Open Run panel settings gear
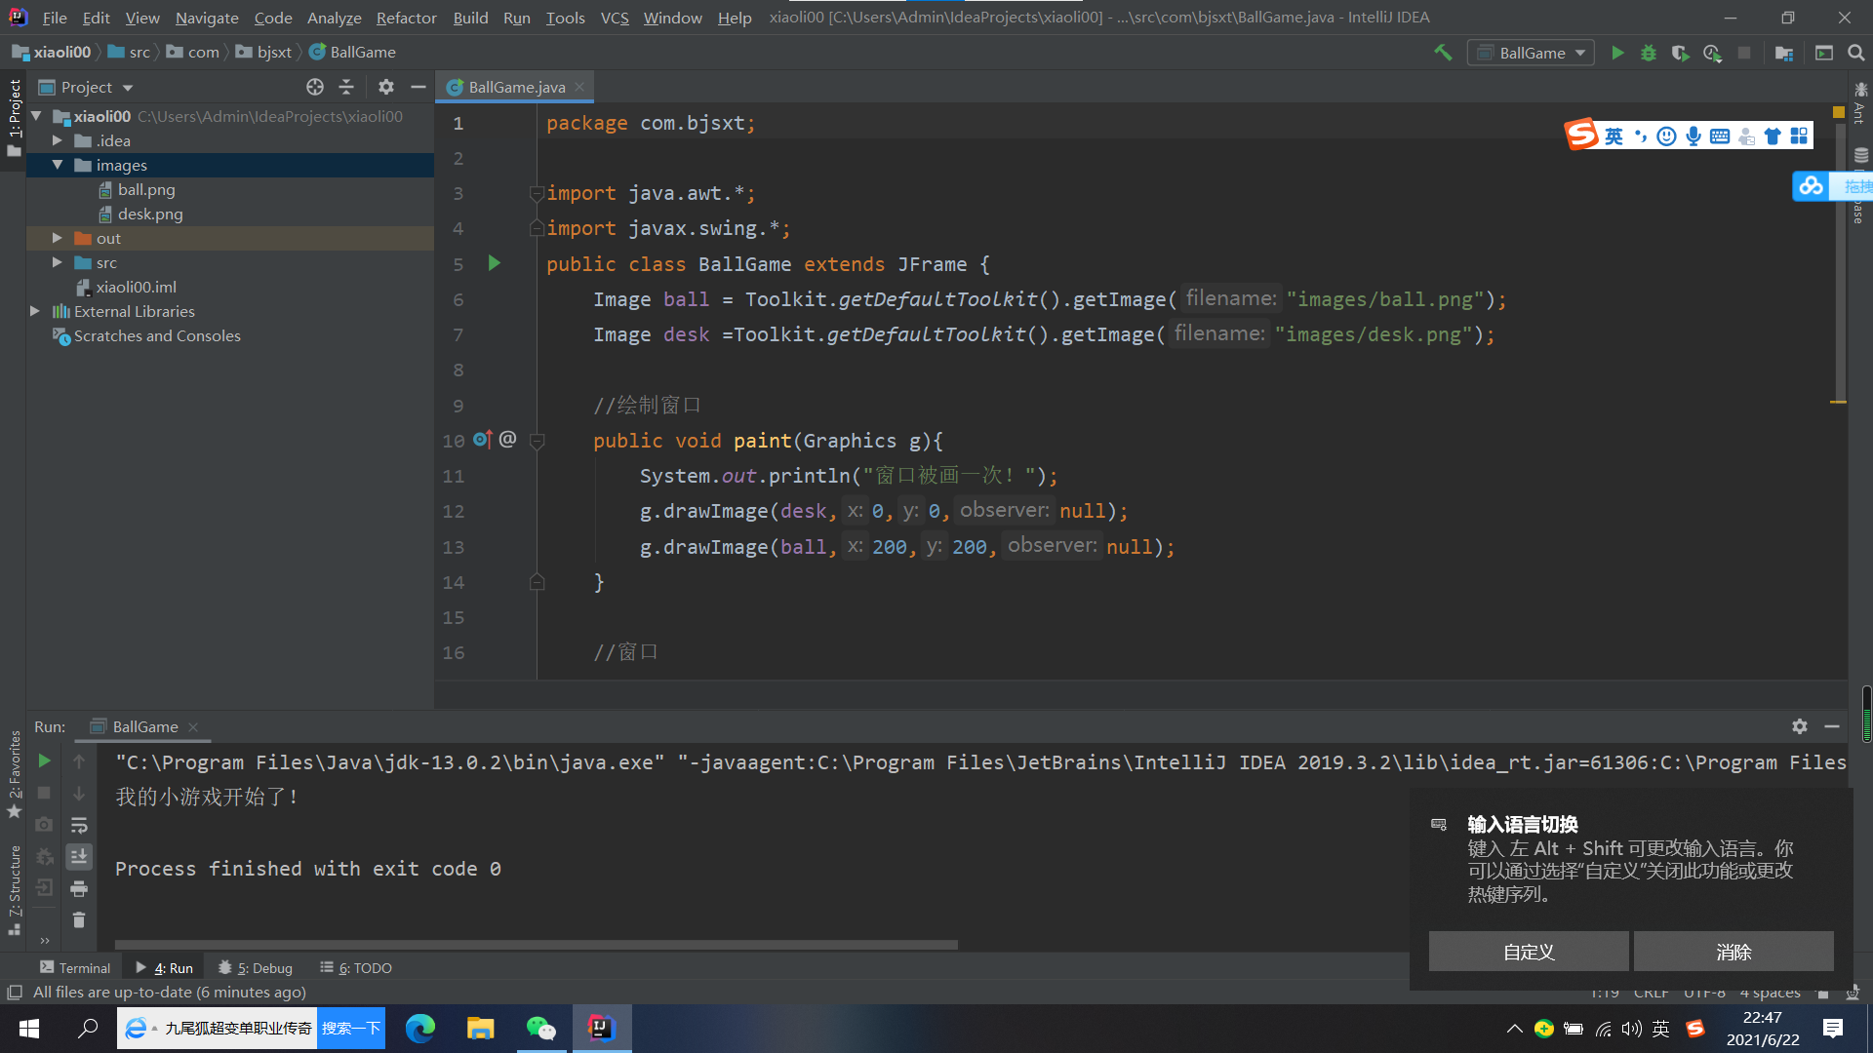Viewport: 1873px width, 1053px height. [1800, 726]
